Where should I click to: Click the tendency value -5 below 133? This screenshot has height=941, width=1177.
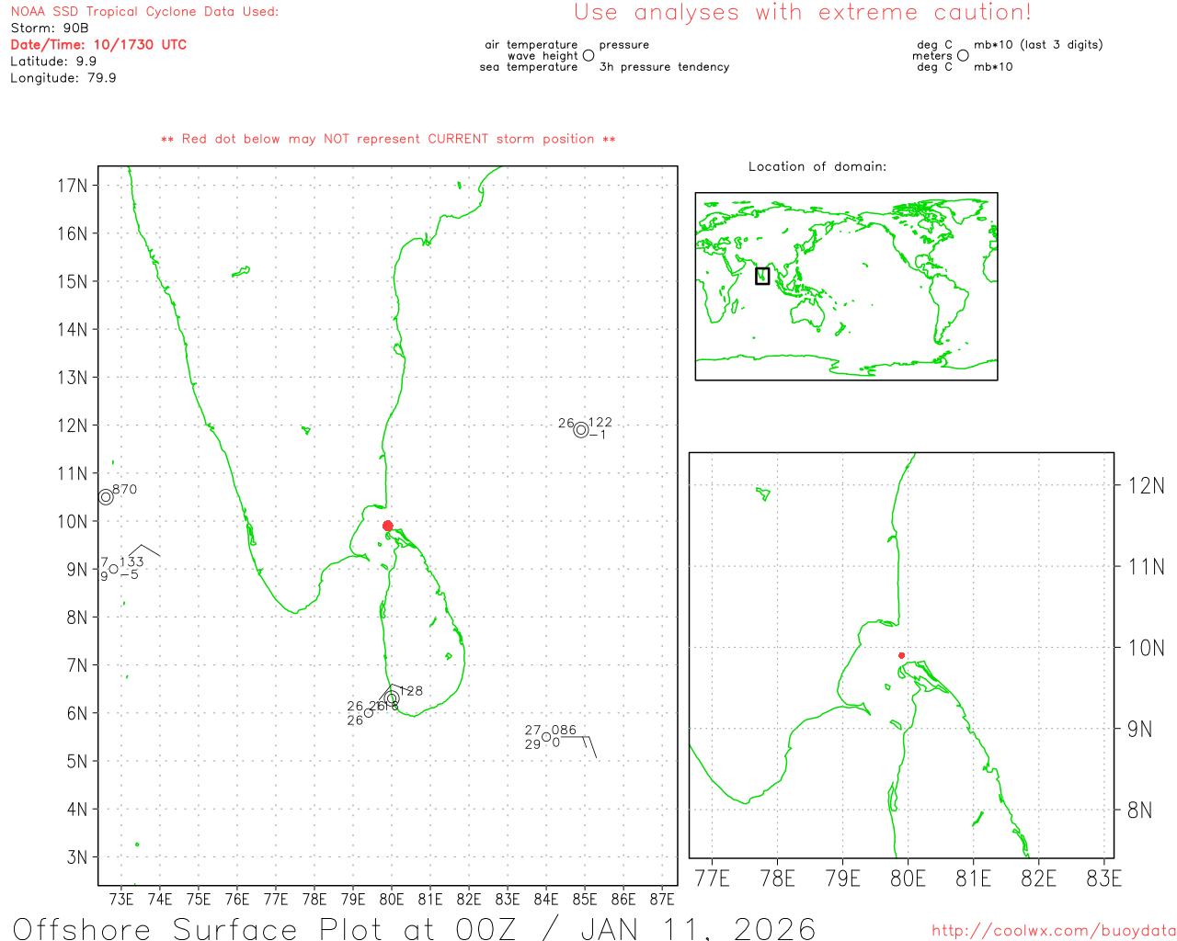(130, 574)
